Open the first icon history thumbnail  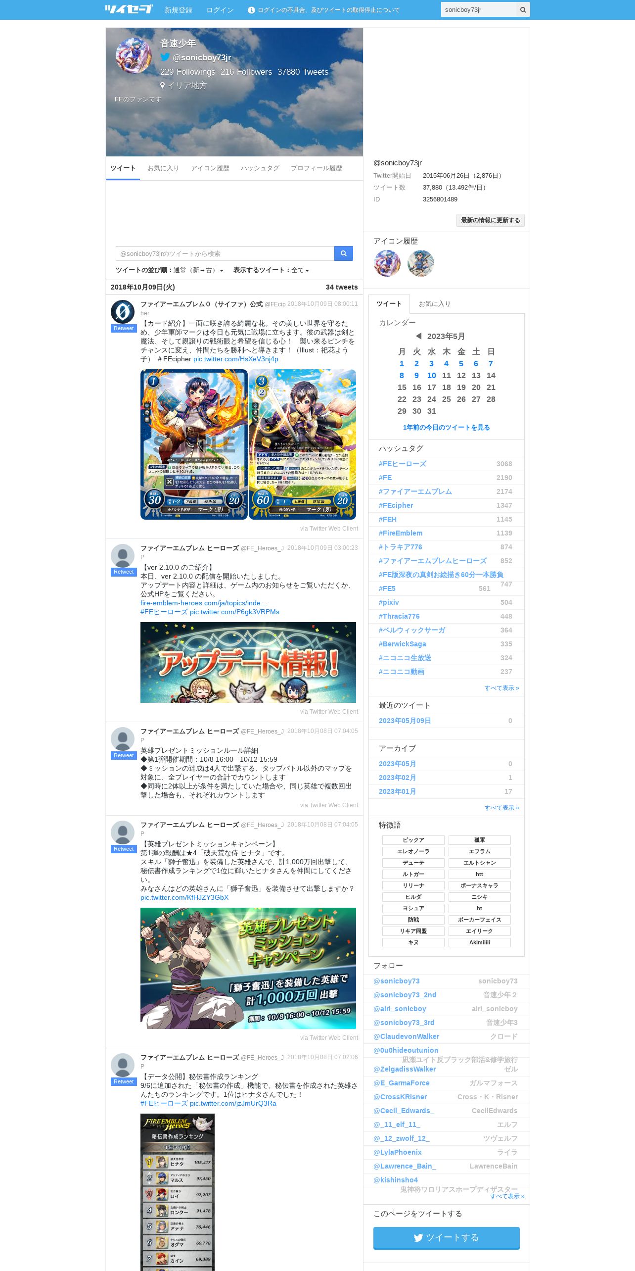pyautogui.click(x=387, y=263)
